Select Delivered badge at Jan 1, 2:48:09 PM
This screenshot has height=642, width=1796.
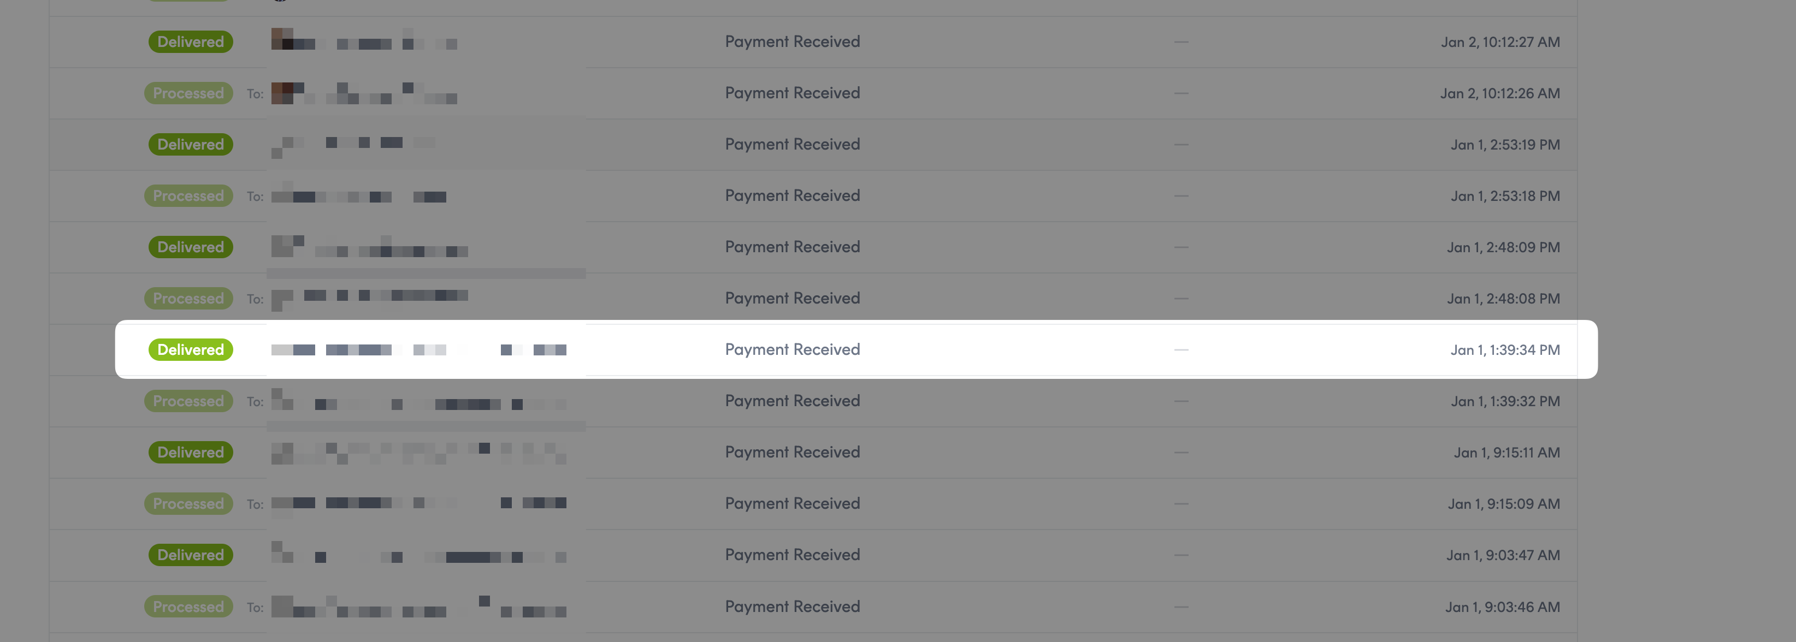click(x=190, y=247)
